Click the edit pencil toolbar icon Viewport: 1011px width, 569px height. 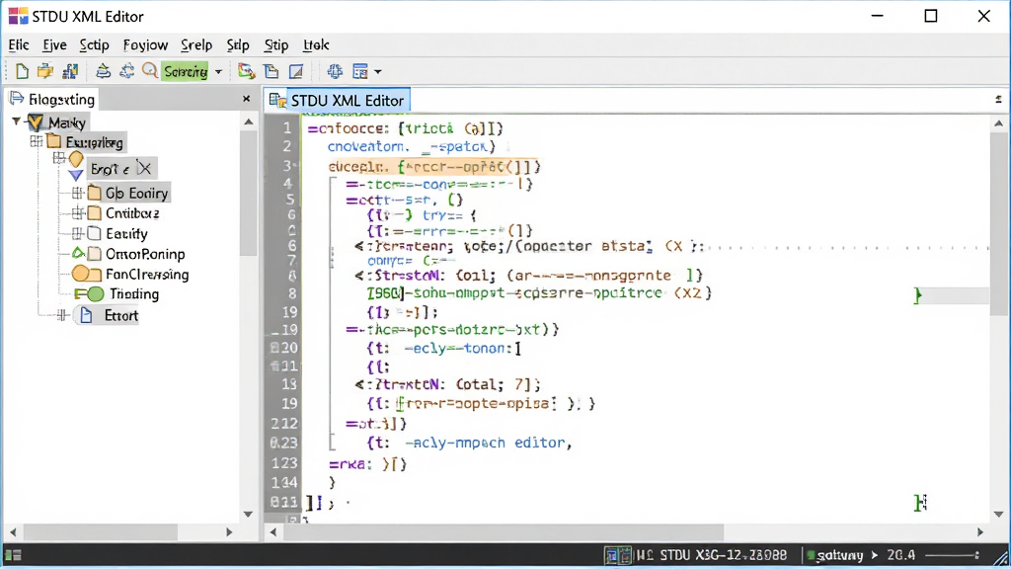tap(296, 71)
